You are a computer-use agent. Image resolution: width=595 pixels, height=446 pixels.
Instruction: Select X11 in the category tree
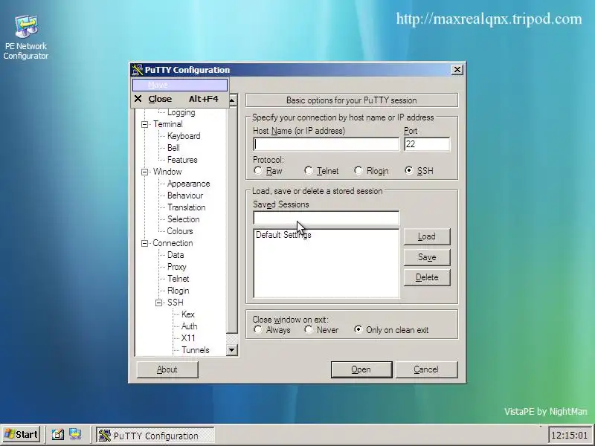pos(188,338)
